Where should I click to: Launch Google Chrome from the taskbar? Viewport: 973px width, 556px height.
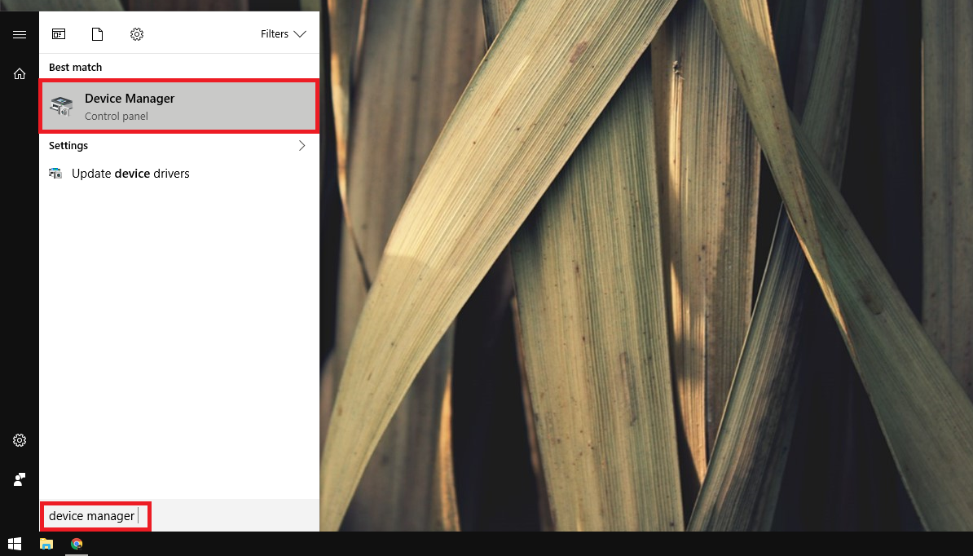77,544
